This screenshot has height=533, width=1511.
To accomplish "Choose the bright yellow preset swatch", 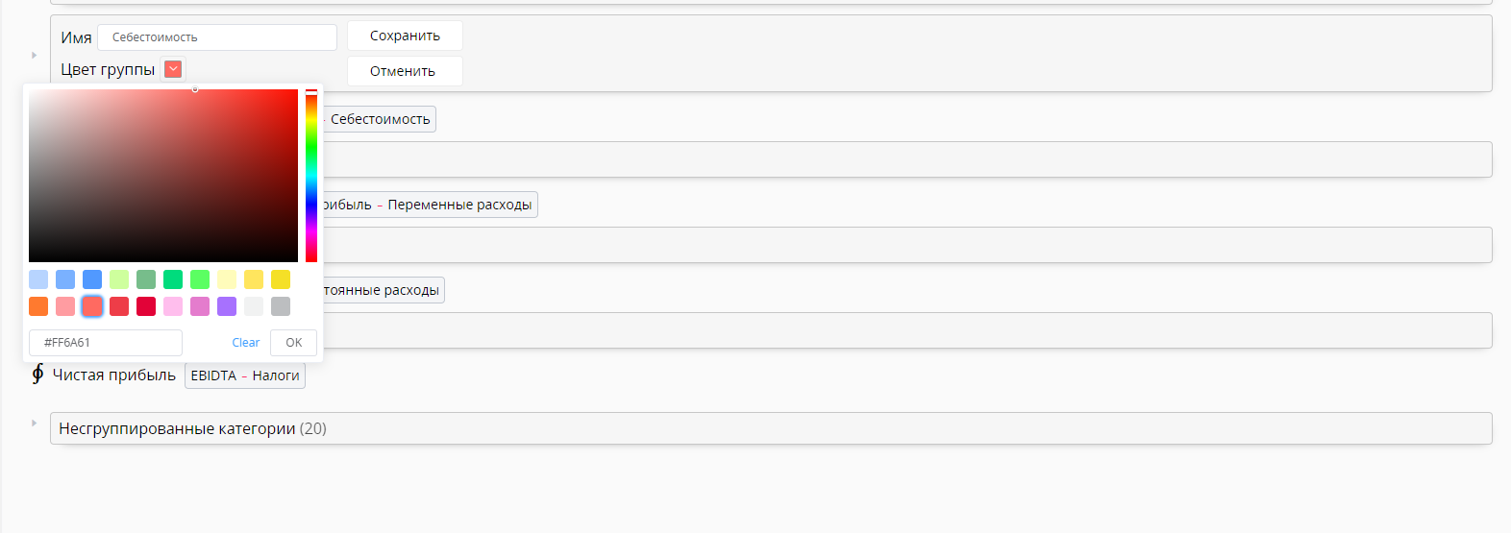I will pyautogui.click(x=281, y=279).
